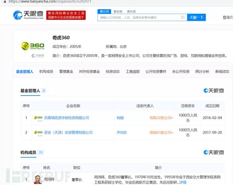Viewport: 233px width, 185px height.
Task: Click the TianYanCha logo in header
Action: pyautogui.click(x=28, y=15)
